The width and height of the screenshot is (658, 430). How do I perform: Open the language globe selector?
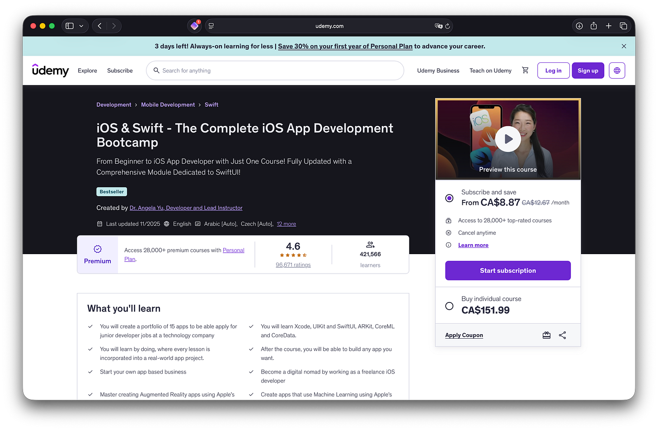[617, 71]
